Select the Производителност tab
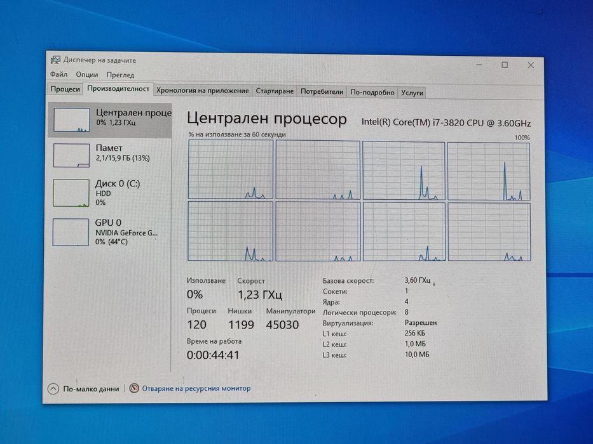This screenshot has height=444, width=593. click(118, 89)
